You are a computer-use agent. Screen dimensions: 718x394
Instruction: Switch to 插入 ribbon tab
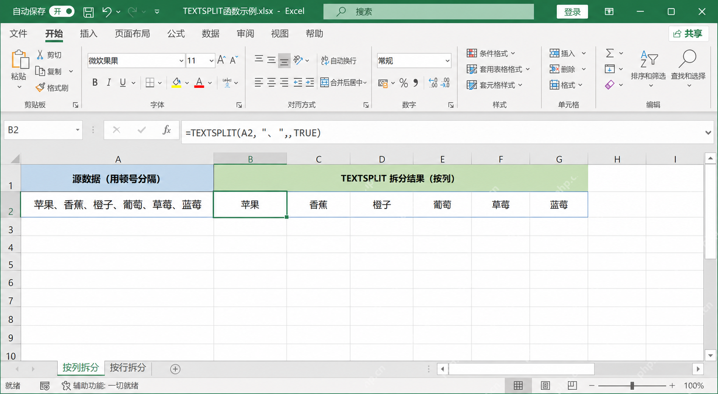point(89,34)
